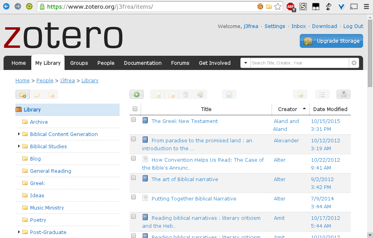Check the box for The art of Biblical narrative
The width and height of the screenshot is (373, 238).
pyautogui.click(x=133, y=178)
